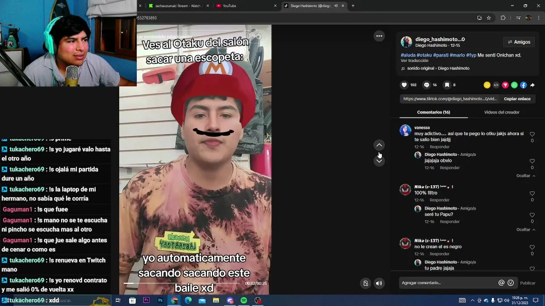Open the browser profile avatar
The height and width of the screenshot is (306, 545).
(528, 18)
